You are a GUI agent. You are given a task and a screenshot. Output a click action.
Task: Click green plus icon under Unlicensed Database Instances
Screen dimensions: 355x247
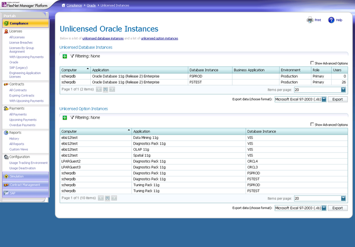point(64,56)
